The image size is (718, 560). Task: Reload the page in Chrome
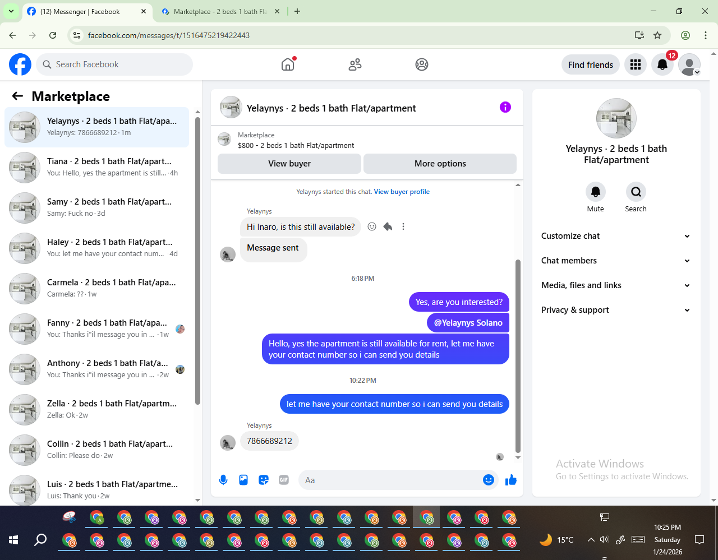pyautogui.click(x=53, y=35)
